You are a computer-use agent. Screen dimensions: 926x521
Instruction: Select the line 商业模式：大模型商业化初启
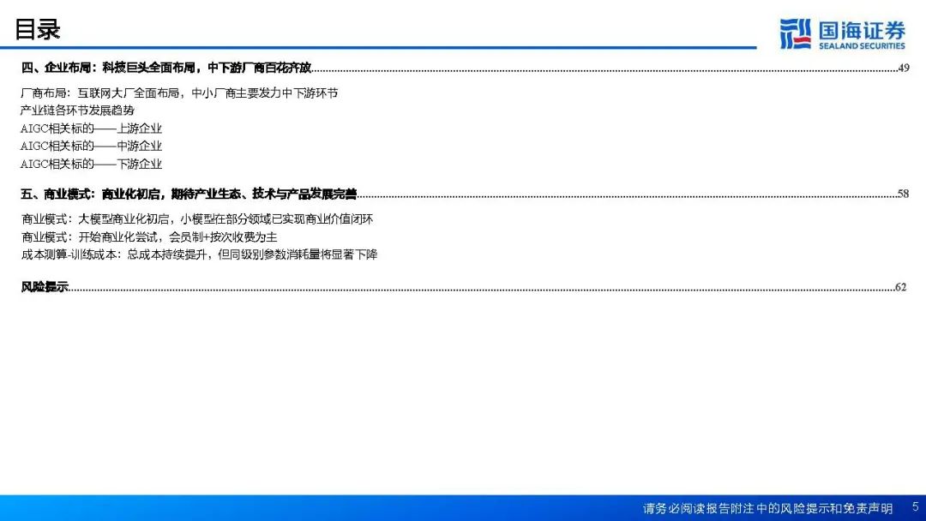click(x=197, y=219)
